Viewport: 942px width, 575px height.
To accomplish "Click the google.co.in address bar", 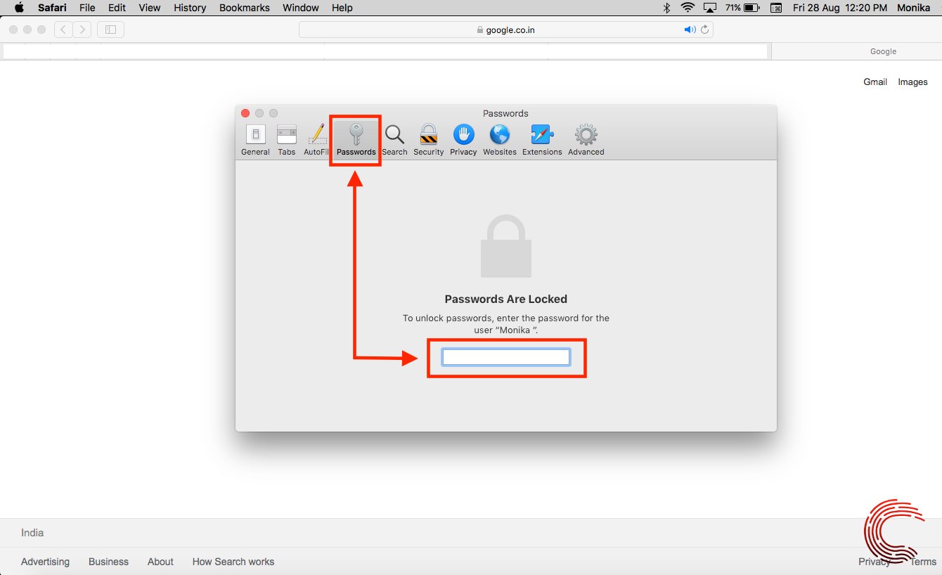I will pos(506,30).
